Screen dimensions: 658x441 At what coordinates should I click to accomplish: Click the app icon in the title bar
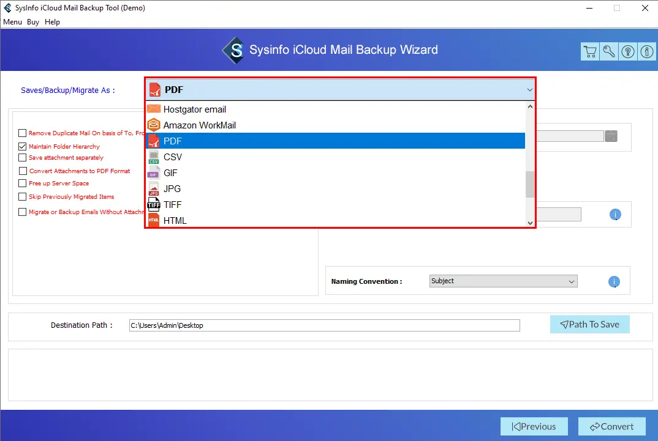tap(7, 8)
